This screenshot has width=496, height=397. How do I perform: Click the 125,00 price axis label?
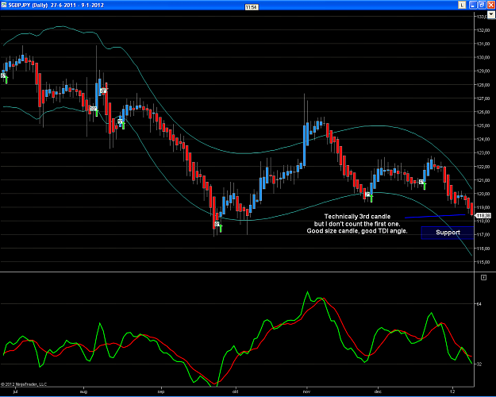483,125
